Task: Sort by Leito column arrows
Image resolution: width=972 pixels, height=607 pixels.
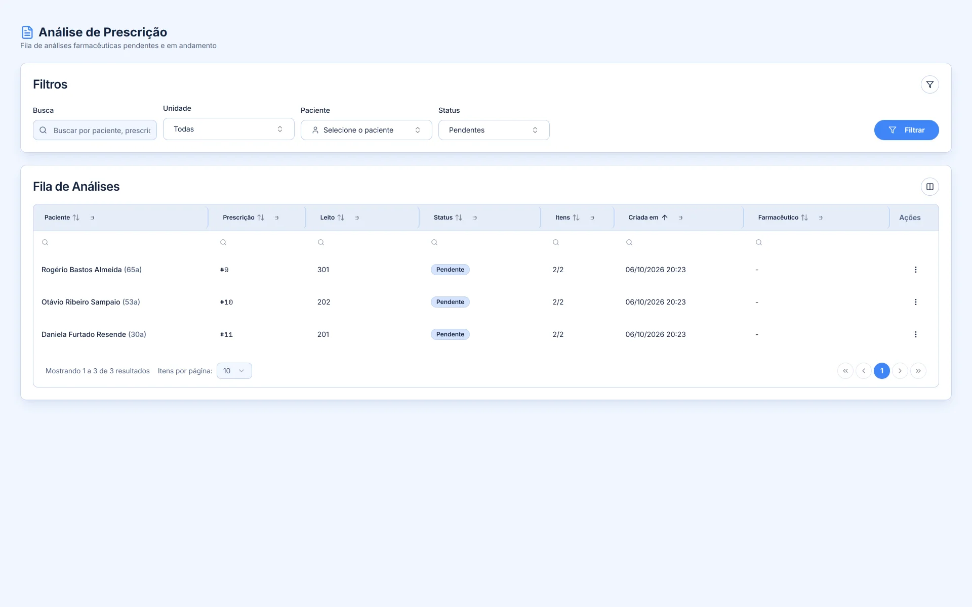Action: point(341,218)
